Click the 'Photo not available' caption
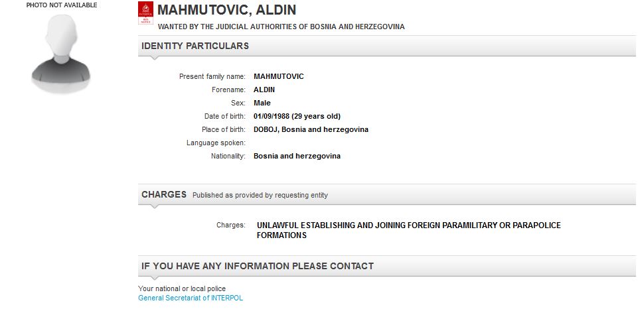The width and height of the screenshot is (638, 313). 62,5
